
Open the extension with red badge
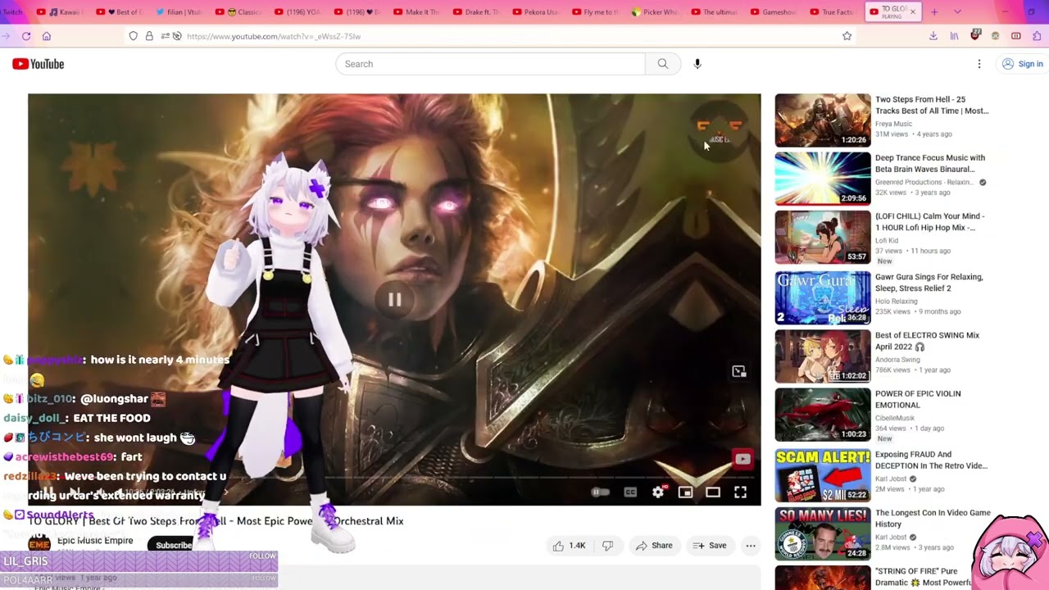pyautogui.click(x=975, y=35)
